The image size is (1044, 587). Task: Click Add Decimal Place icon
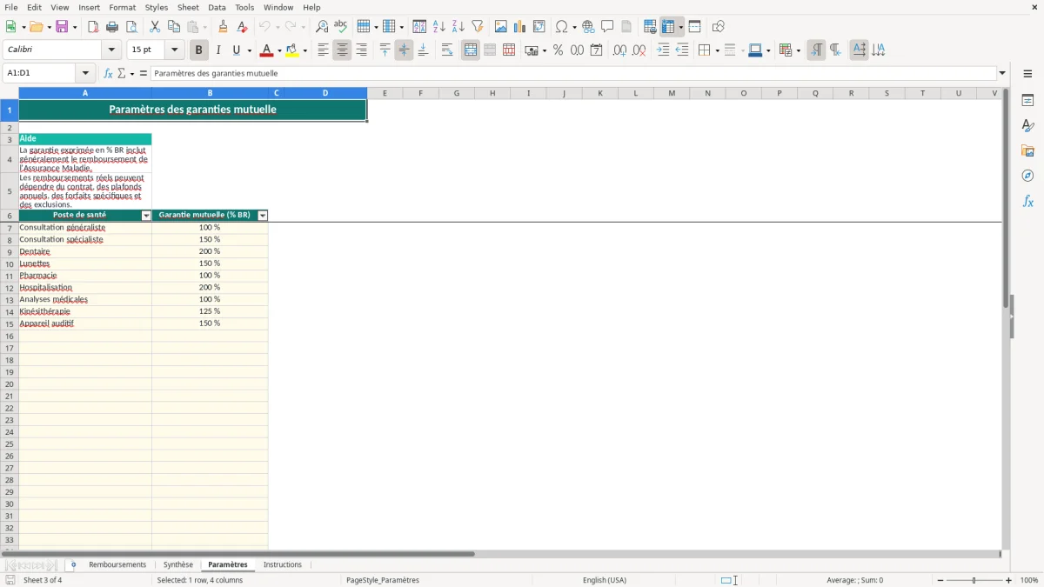(x=619, y=50)
